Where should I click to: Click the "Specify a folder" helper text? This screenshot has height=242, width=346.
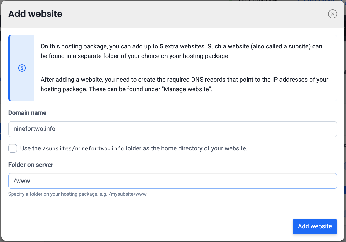[x=77, y=194]
